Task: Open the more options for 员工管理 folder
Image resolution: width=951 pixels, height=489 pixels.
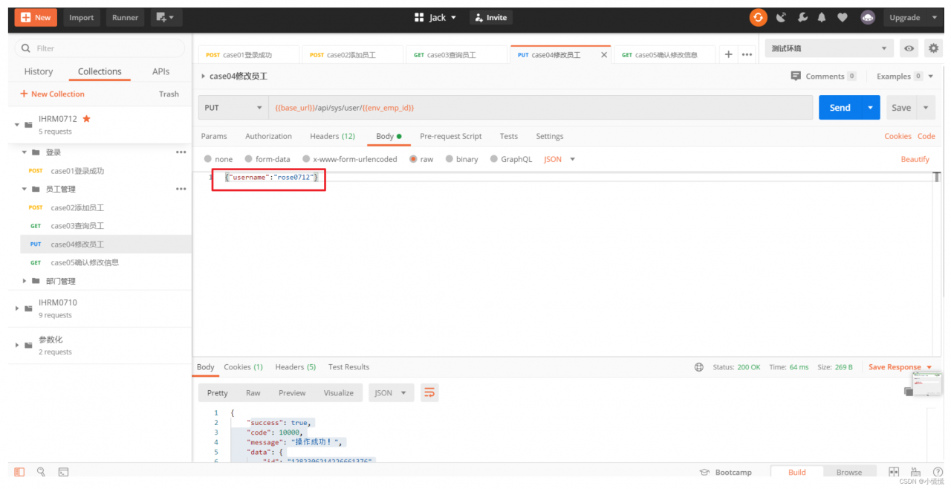Action: coord(181,189)
